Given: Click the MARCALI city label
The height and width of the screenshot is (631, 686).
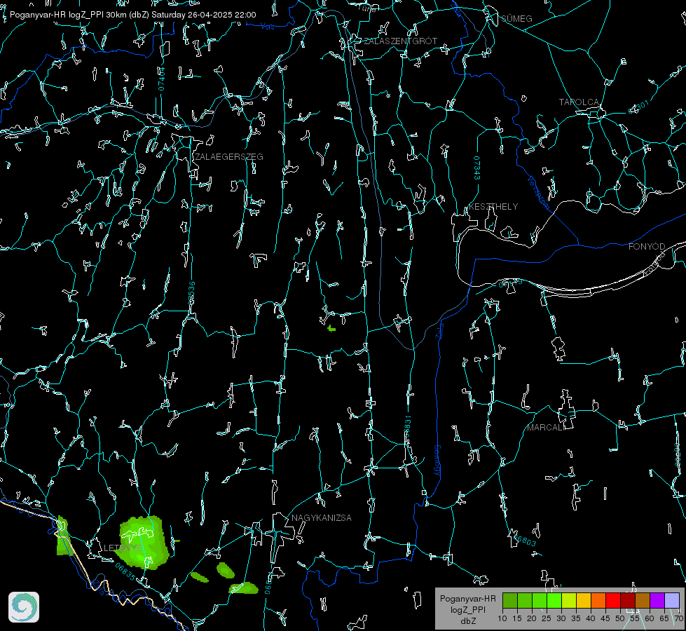Looking at the screenshot, I should (x=545, y=428).
